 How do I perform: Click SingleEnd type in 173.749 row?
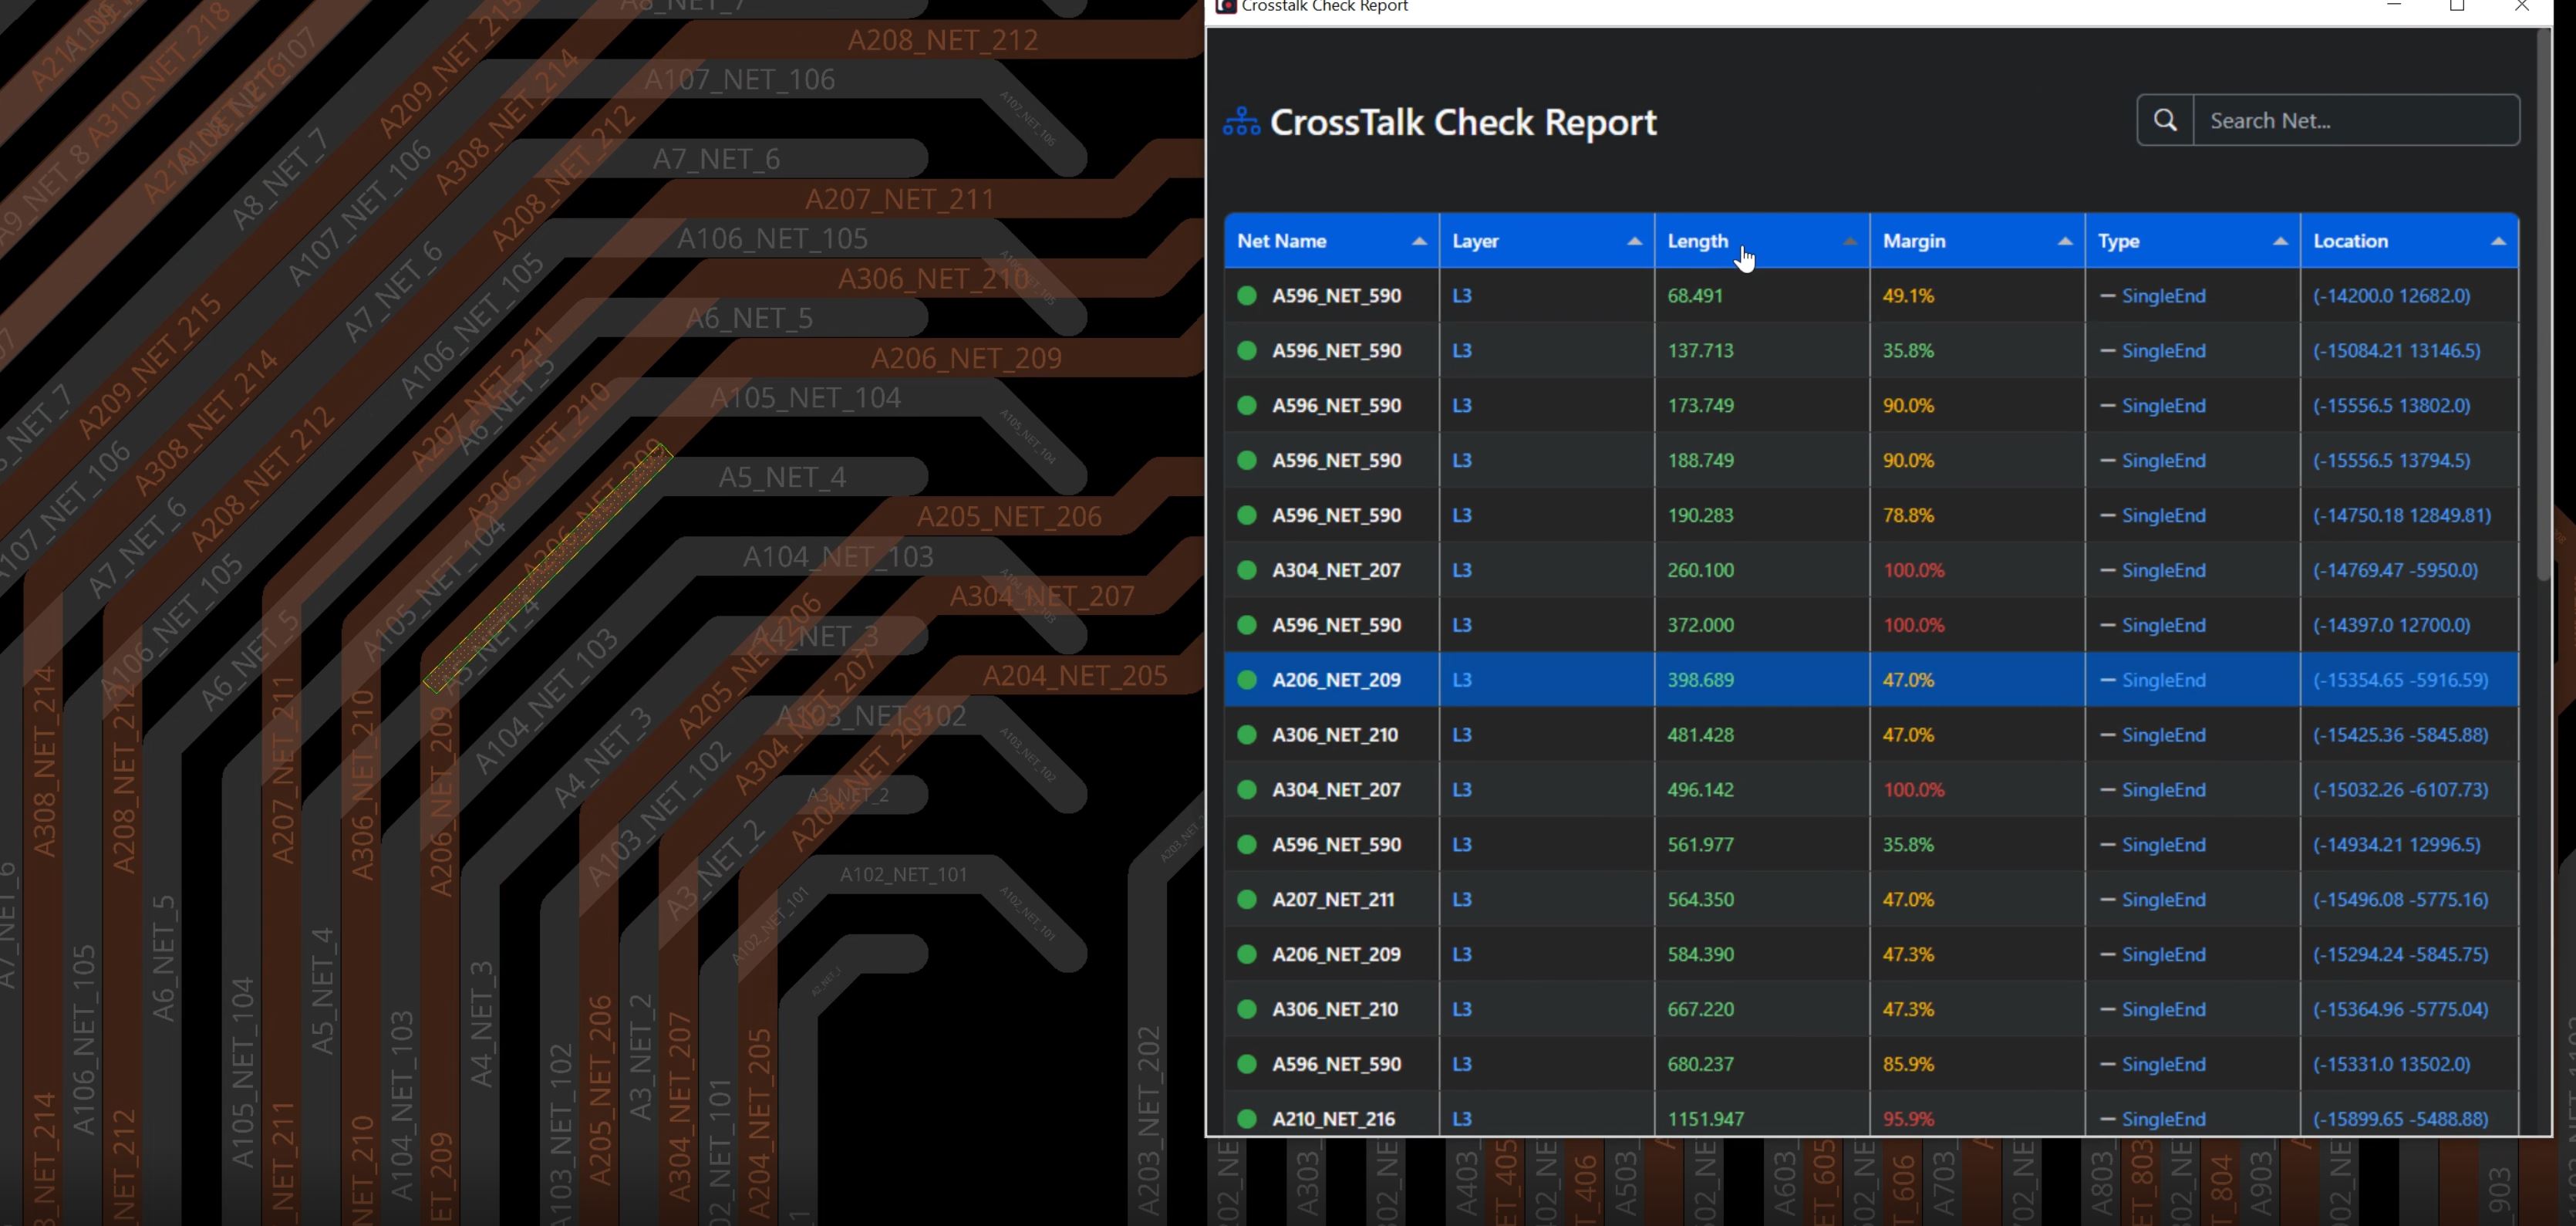2163,406
